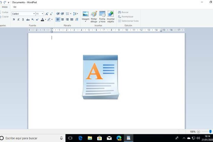
Task: Open Edge Canary from taskbar
Action: pyautogui.click(x=119, y=138)
